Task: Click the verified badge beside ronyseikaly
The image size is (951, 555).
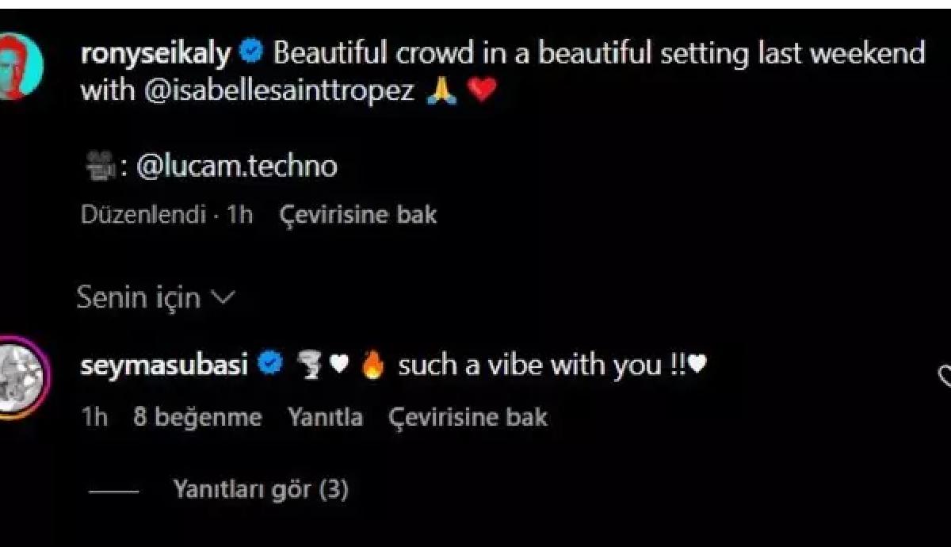Action: tap(250, 54)
